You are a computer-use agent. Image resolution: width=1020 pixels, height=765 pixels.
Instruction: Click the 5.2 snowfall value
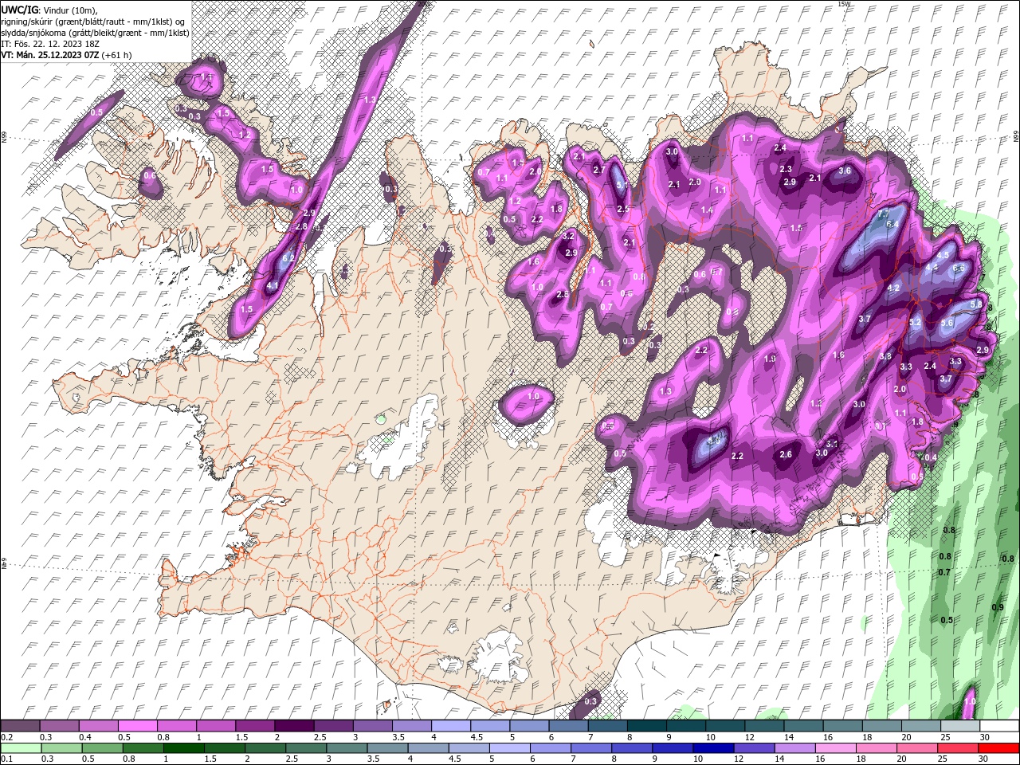pyautogui.click(x=915, y=323)
